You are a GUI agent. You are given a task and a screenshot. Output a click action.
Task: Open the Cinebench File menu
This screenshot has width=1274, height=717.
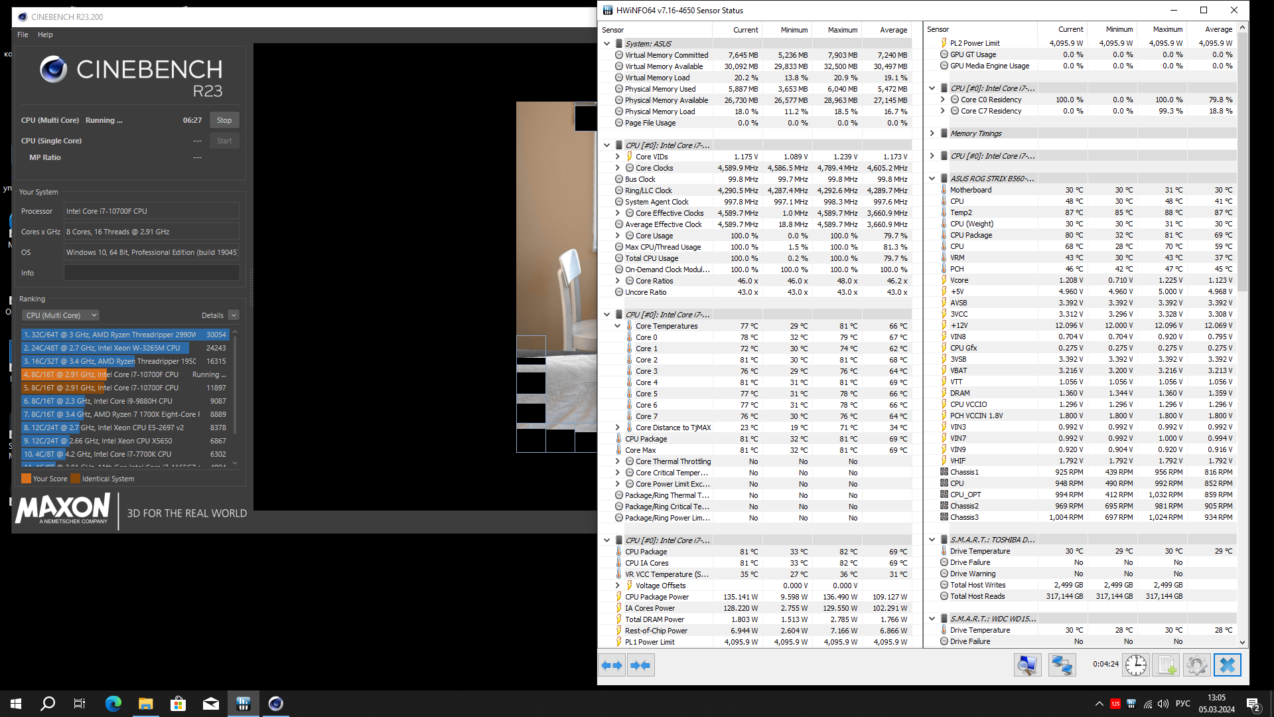tap(23, 35)
